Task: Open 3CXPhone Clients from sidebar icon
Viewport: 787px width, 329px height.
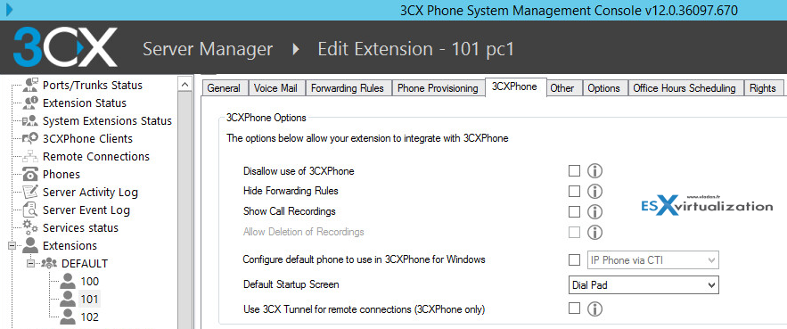Action: click(30, 138)
